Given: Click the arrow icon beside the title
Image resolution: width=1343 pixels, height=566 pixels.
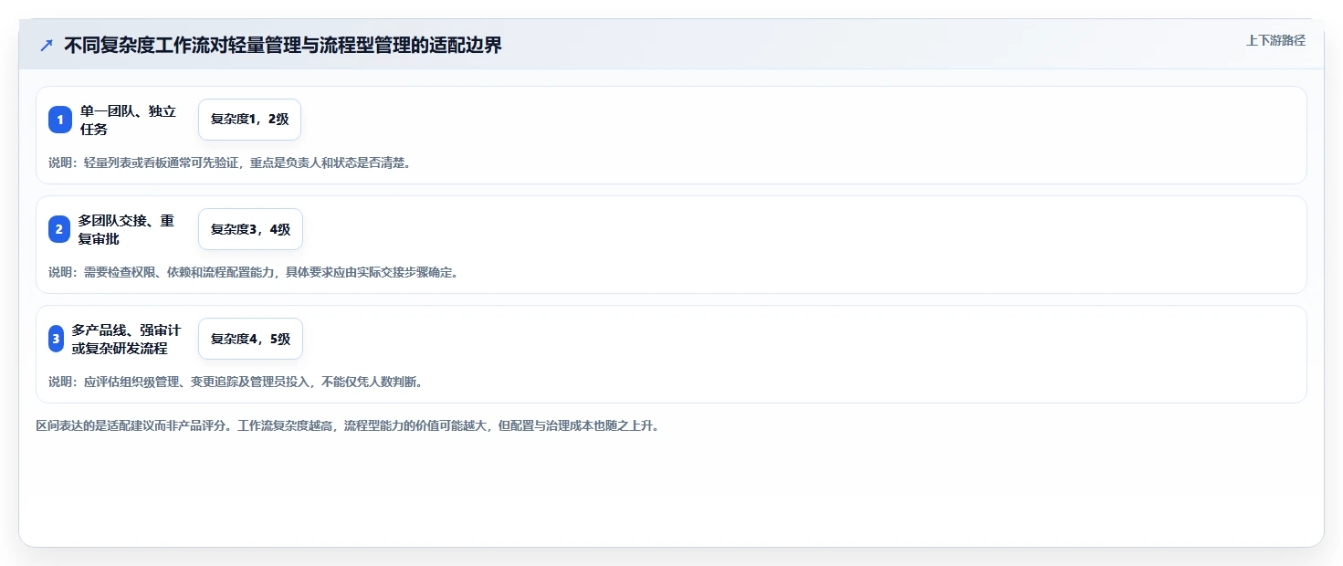Looking at the screenshot, I should tap(47, 45).
